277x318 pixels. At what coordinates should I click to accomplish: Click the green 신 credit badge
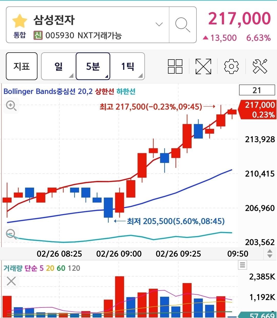click(x=38, y=35)
